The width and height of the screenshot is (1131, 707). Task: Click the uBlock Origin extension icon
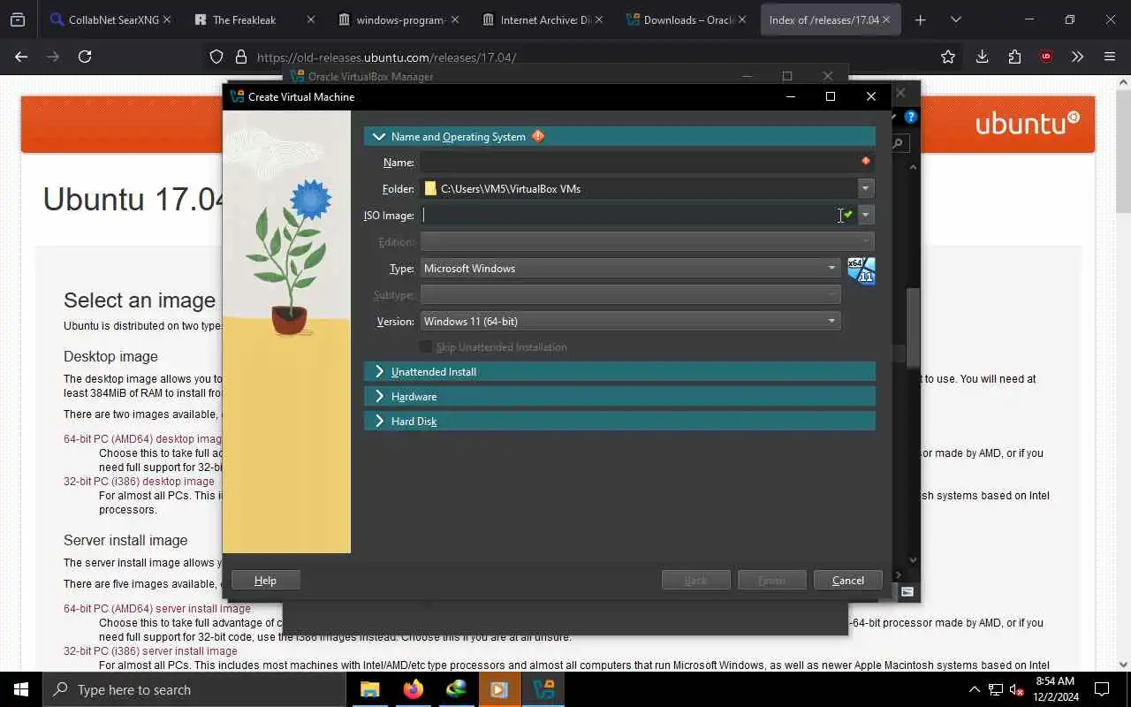click(1046, 57)
